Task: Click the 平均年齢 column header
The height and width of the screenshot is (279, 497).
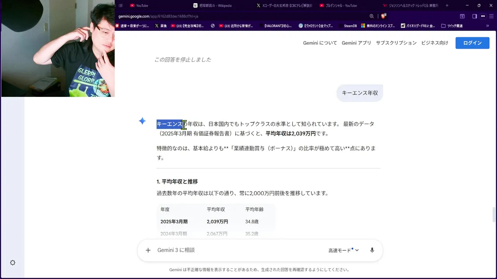Action: (254, 209)
